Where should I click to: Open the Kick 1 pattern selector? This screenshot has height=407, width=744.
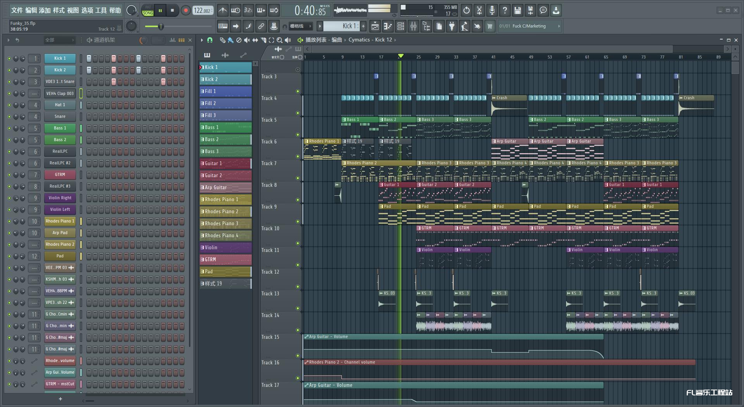point(341,26)
